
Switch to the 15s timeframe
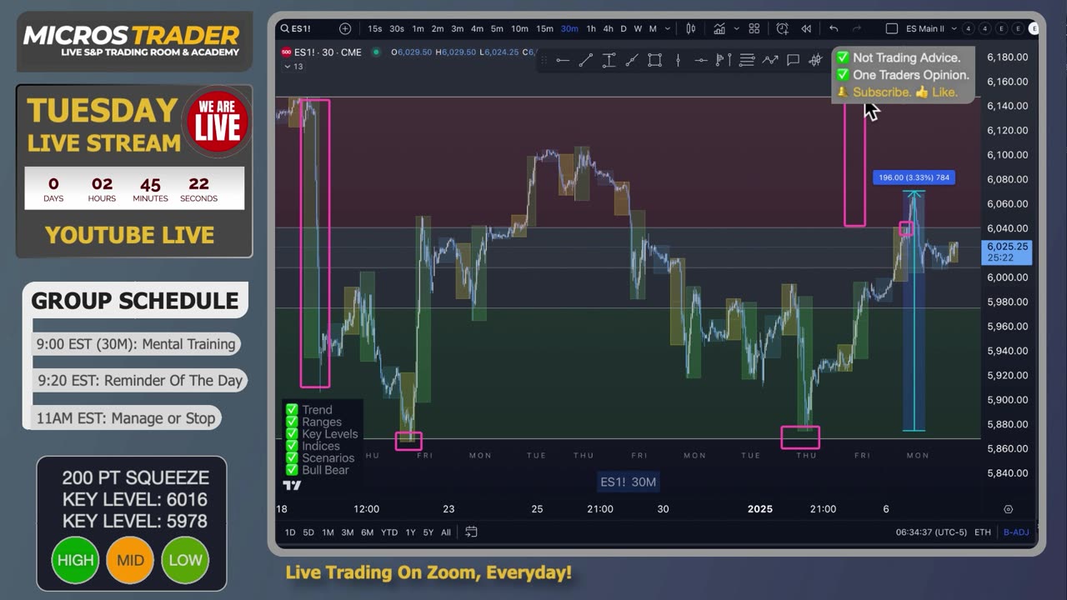coord(375,28)
